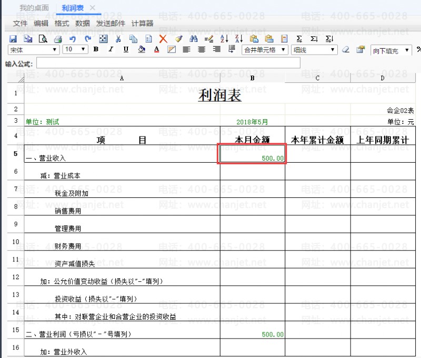This screenshot has height=358, width=421.
Task: Open the 发送邮件 menu
Action: click(111, 23)
